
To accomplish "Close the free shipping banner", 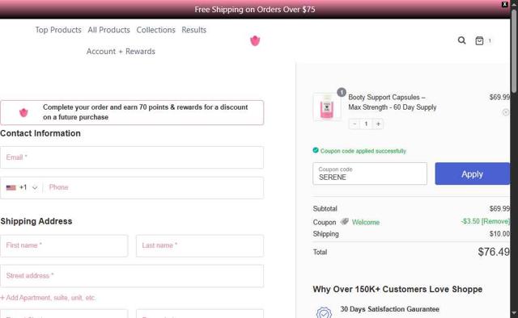I will point(504,4).
